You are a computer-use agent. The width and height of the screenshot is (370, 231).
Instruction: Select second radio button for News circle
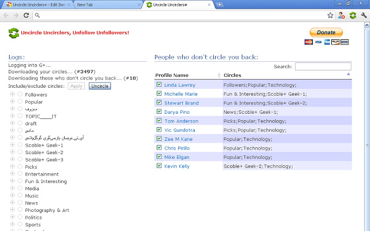click(20, 203)
